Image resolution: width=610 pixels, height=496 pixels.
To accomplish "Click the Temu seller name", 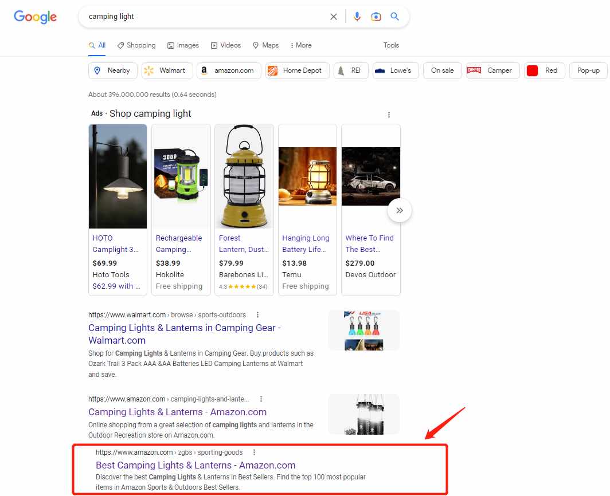I will point(292,274).
